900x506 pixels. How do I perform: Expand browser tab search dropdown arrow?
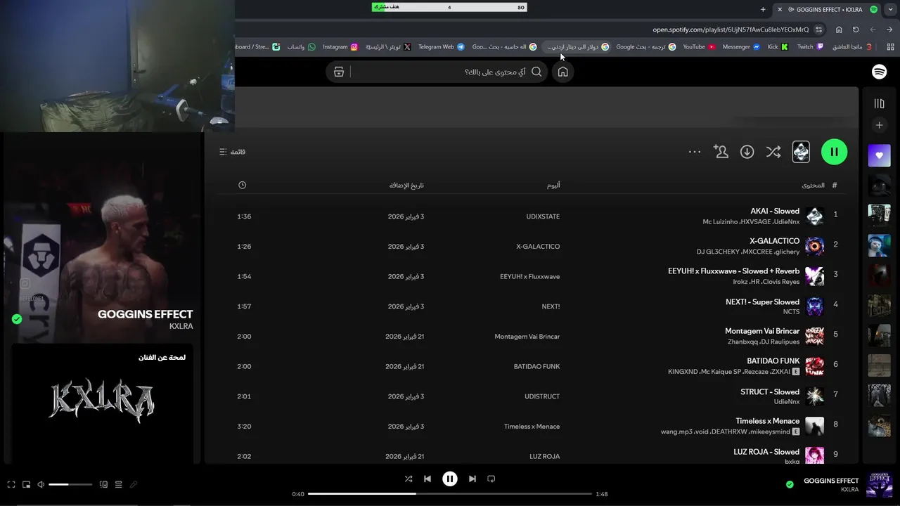tap(891, 9)
